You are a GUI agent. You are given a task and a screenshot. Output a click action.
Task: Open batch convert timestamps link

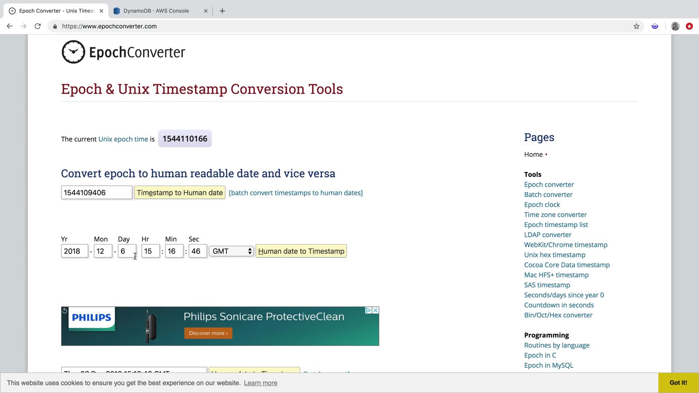(x=296, y=193)
